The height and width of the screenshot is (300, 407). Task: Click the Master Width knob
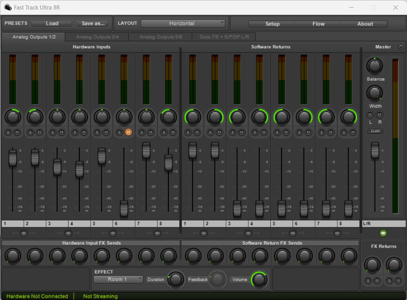[x=374, y=93]
